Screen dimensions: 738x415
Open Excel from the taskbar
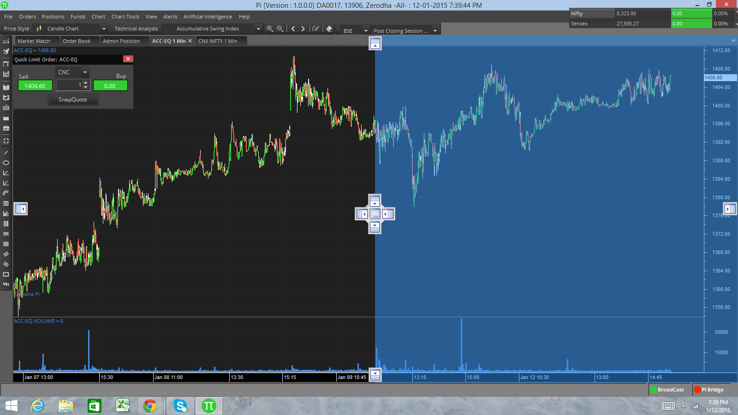(122, 406)
